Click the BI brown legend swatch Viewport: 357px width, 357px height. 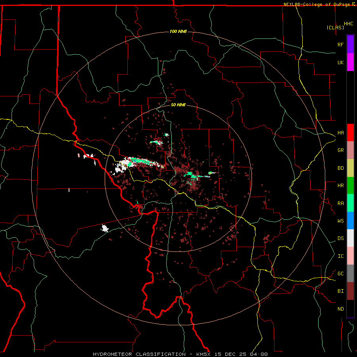click(x=350, y=291)
